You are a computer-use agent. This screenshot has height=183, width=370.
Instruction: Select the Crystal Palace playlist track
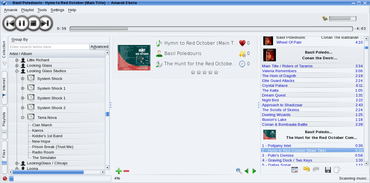(x=312, y=86)
